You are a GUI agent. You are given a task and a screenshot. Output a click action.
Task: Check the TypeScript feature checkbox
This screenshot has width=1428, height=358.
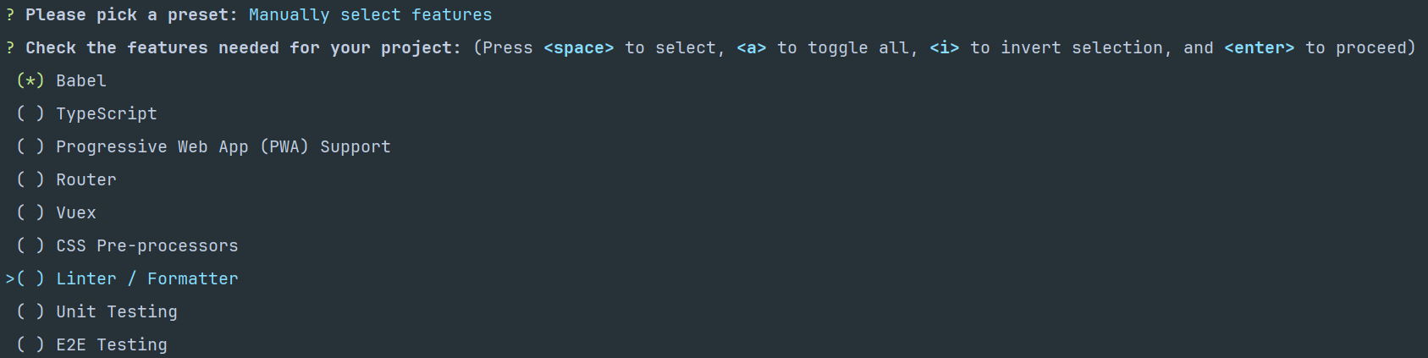click(30, 114)
